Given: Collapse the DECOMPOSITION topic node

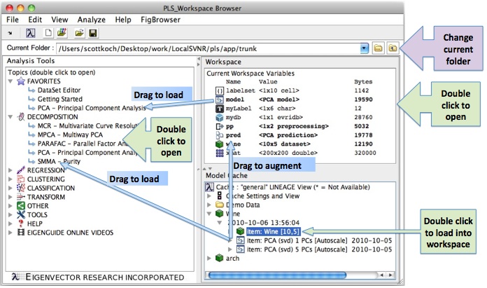Looking at the screenshot, I should (9, 117).
